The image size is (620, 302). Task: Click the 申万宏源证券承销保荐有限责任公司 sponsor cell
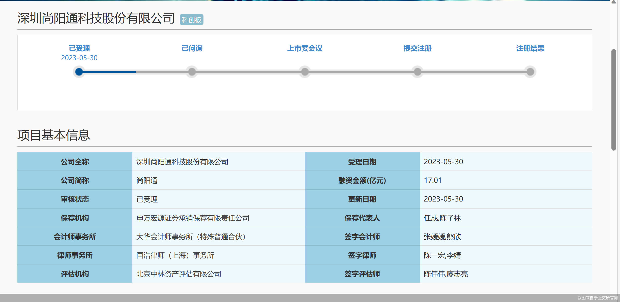pyautogui.click(x=193, y=218)
